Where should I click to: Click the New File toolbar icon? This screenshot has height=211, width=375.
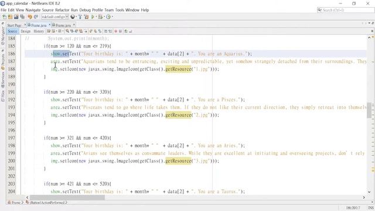click(x=4, y=17)
